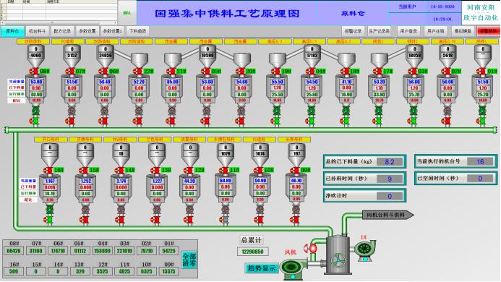Open the 报警记录 alarm log
501x282 pixels.
click(353, 31)
